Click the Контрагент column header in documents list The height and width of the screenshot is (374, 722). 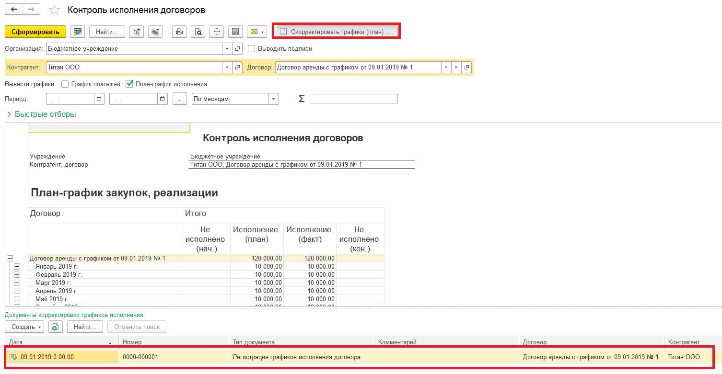(x=693, y=342)
